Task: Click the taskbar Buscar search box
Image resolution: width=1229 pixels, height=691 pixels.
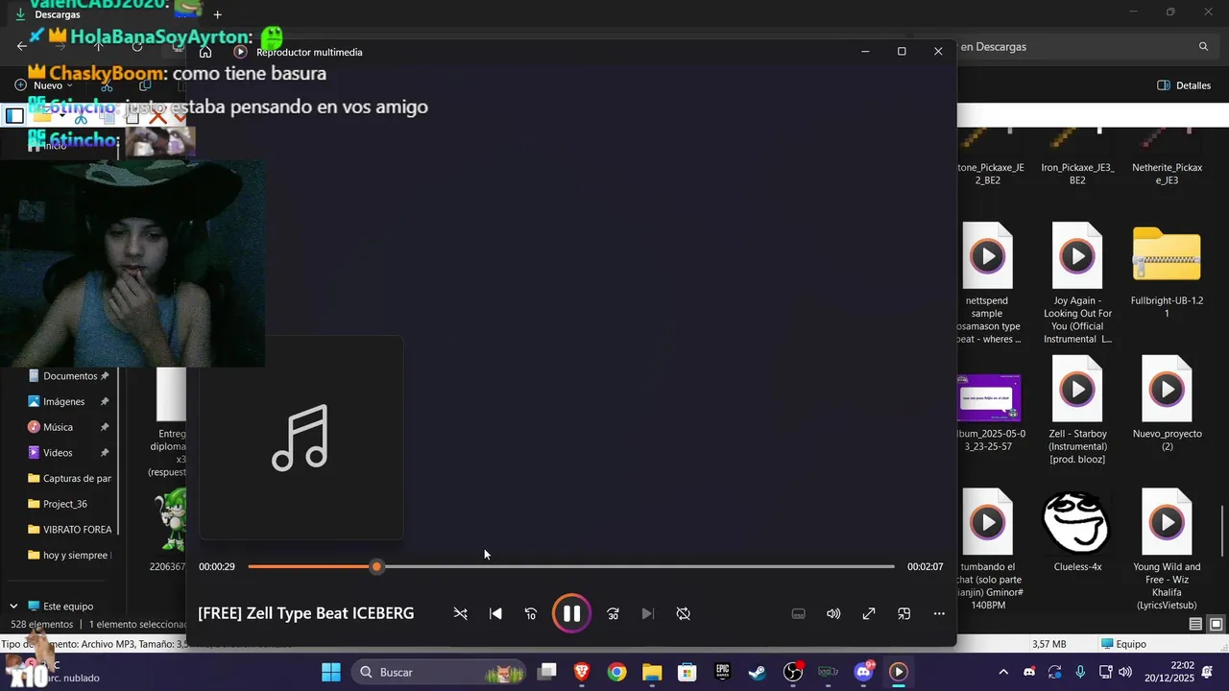Action: (439, 672)
